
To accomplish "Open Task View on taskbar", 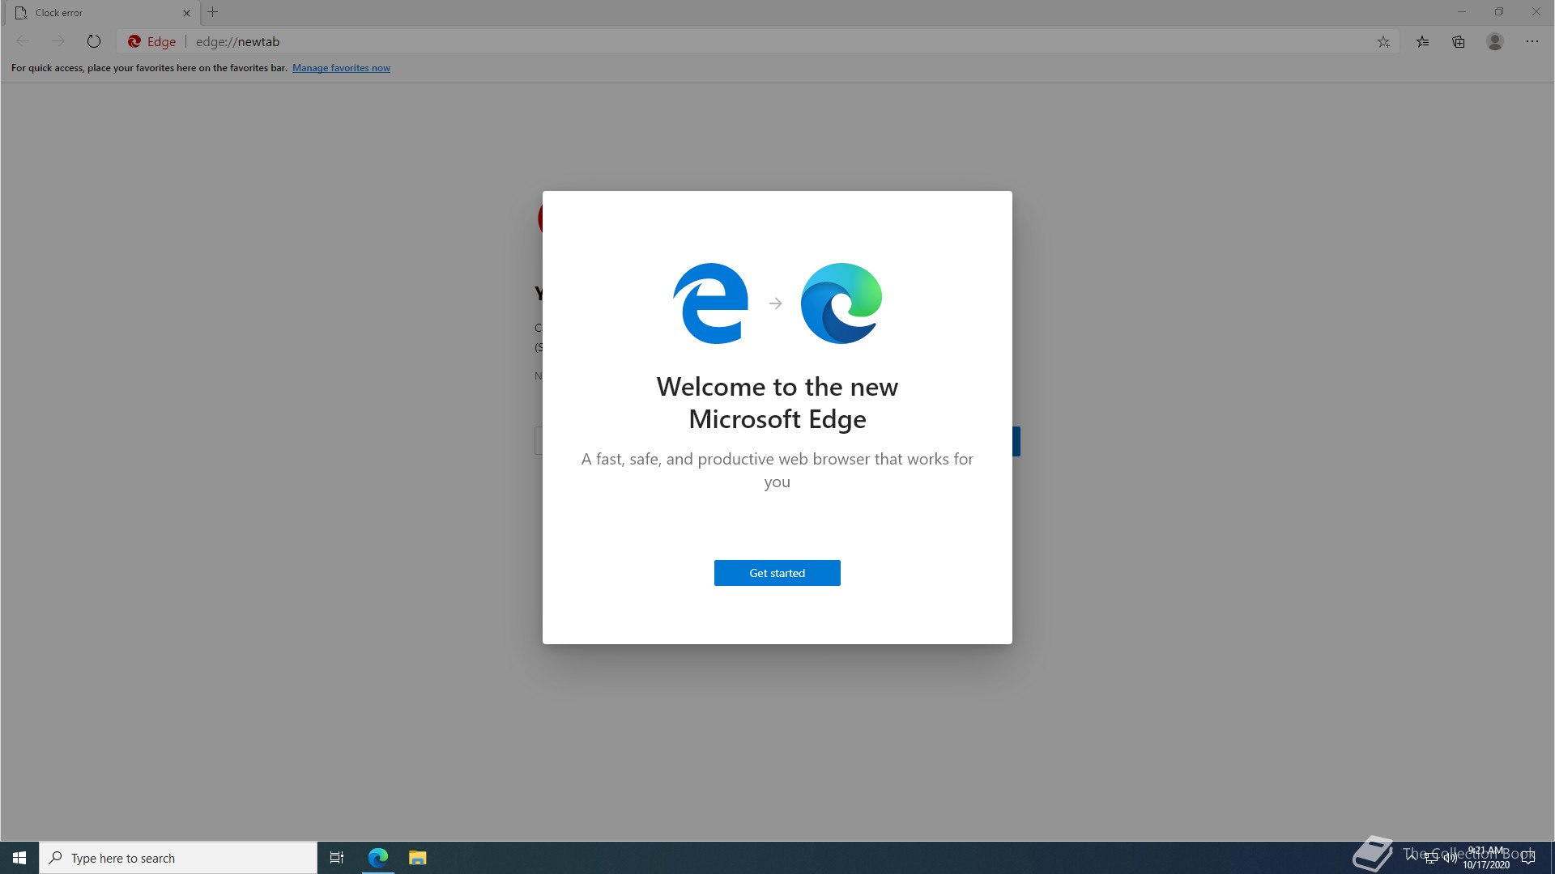I will 337,858.
